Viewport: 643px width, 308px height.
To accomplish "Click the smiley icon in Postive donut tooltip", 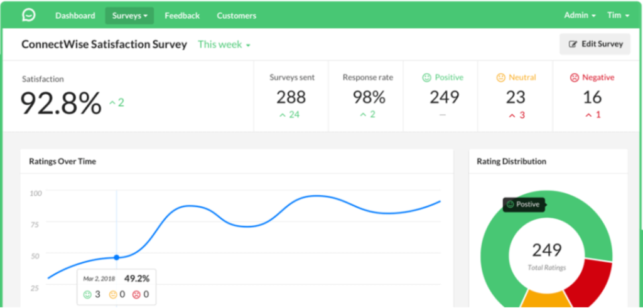I will coord(510,204).
